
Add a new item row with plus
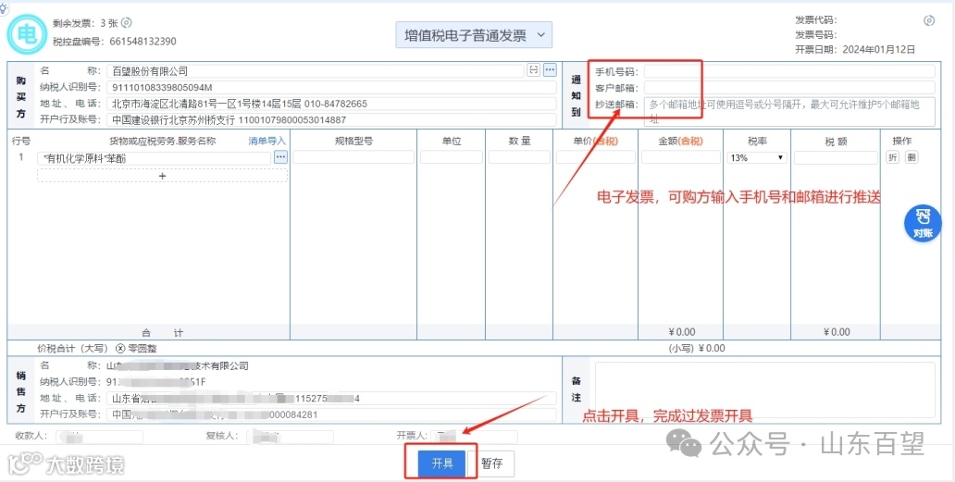(x=162, y=175)
